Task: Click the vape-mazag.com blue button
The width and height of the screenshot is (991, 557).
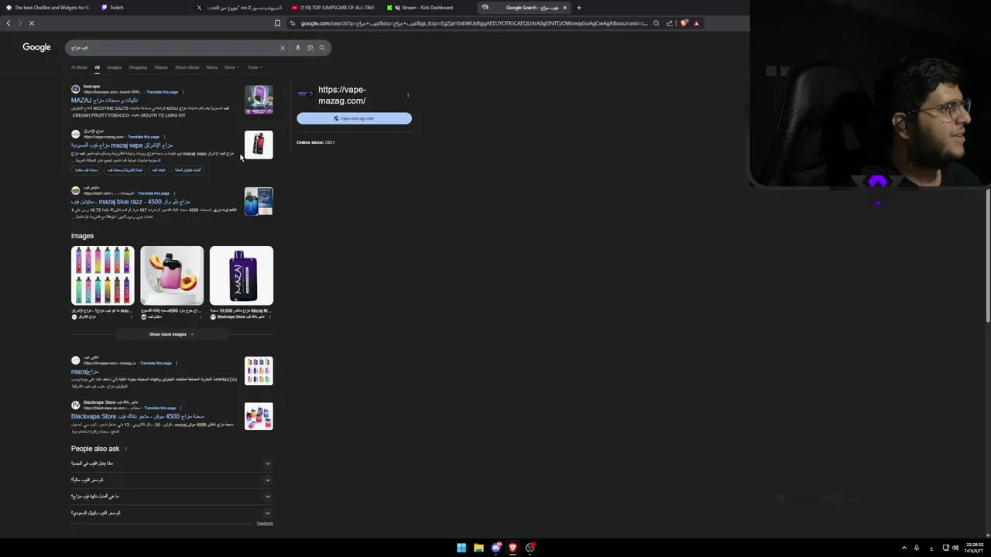Action: [354, 118]
